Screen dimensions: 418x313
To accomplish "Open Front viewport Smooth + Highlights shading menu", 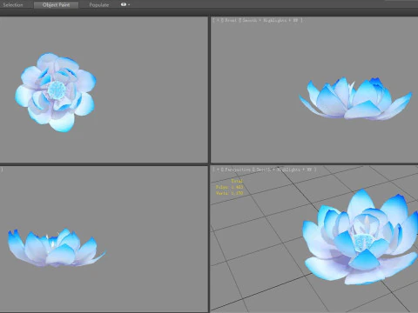I will click(x=270, y=20).
